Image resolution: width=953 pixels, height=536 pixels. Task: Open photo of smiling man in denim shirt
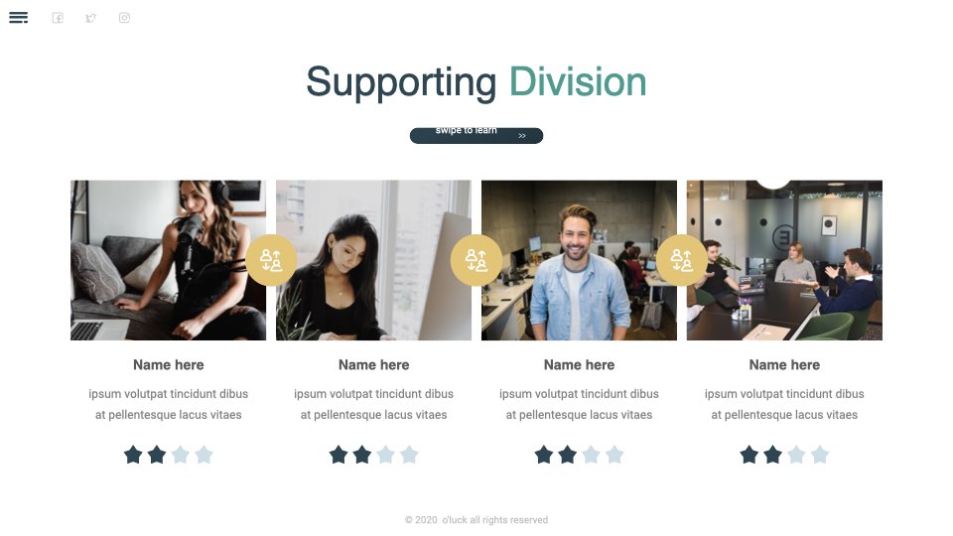coord(579,260)
